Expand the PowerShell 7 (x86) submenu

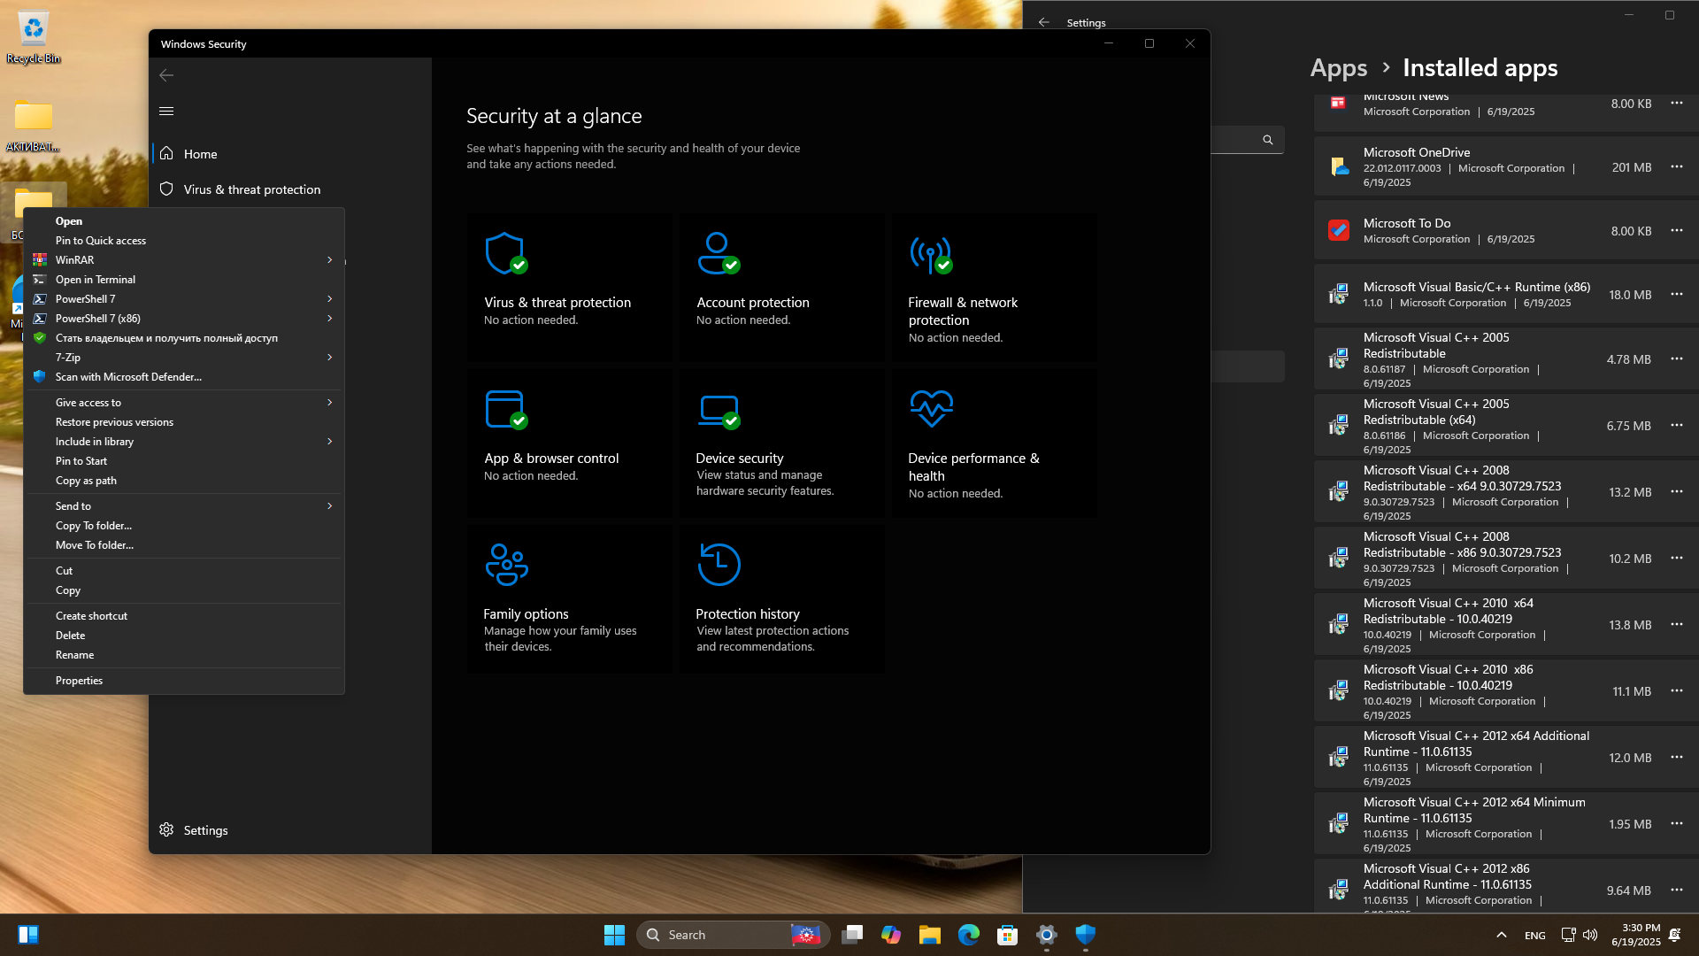click(x=329, y=319)
